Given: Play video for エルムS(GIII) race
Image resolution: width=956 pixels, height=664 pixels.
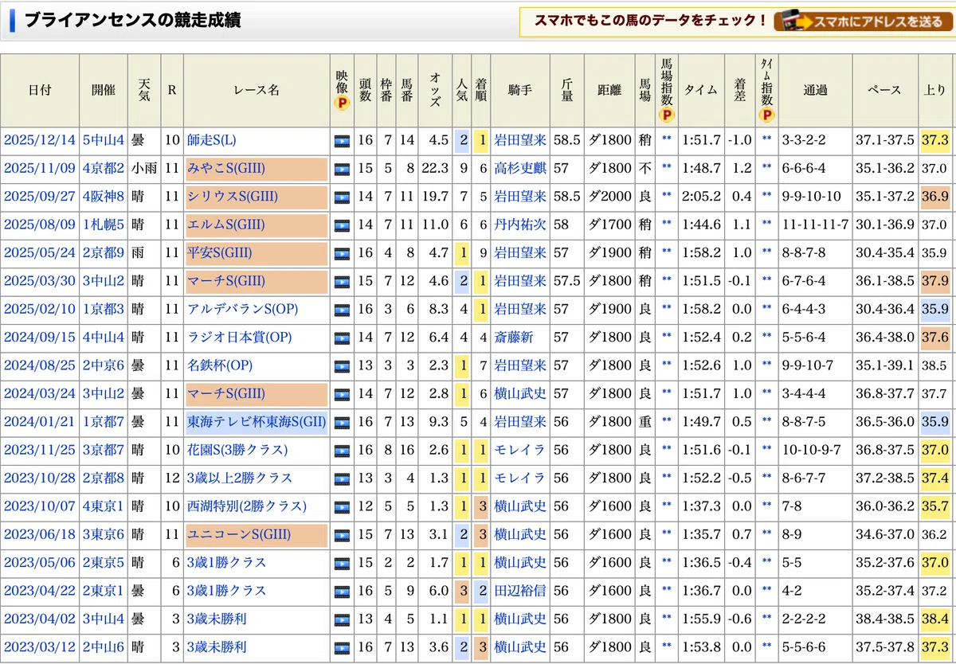Looking at the screenshot, I should (x=342, y=225).
